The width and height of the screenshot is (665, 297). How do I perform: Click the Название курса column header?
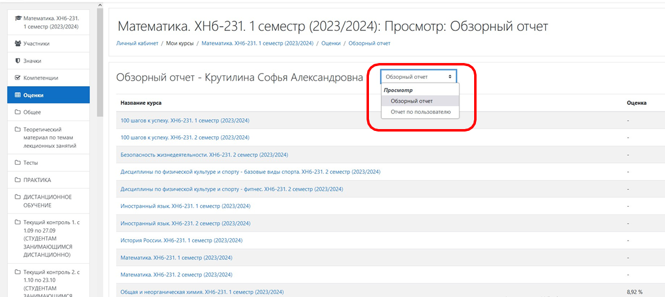pyautogui.click(x=140, y=103)
